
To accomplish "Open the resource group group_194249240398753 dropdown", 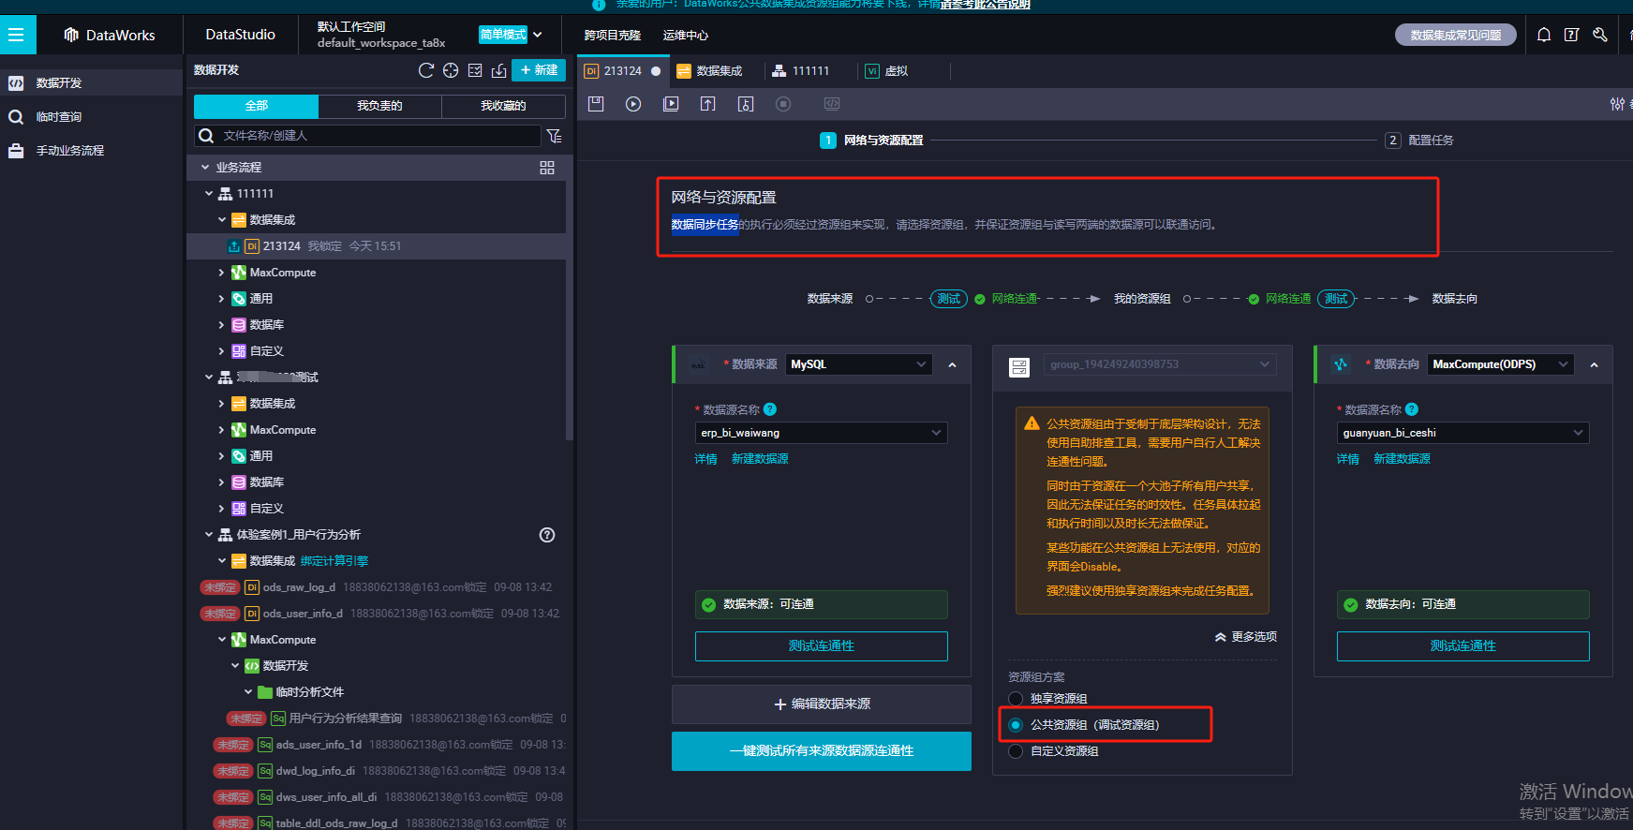I will coord(1160,364).
